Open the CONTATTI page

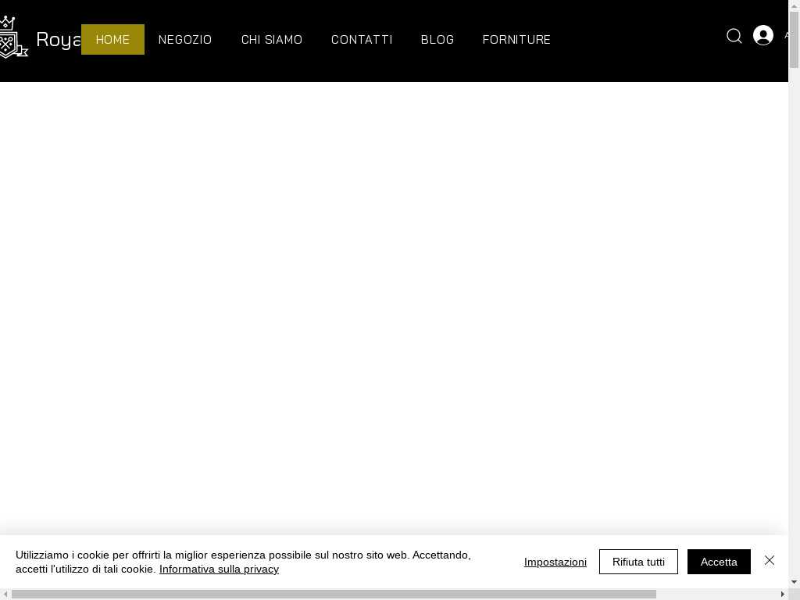[362, 39]
